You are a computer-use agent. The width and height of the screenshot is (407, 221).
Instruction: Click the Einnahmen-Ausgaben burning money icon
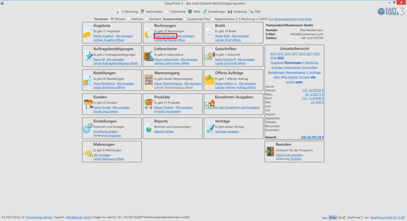pos(209,104)
